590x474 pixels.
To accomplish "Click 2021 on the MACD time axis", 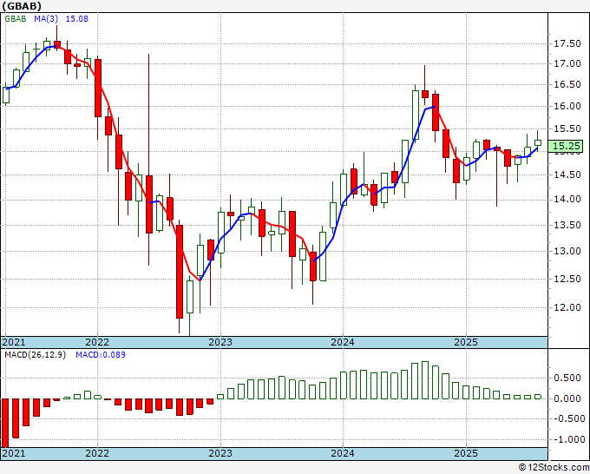I will click(14, 453).
